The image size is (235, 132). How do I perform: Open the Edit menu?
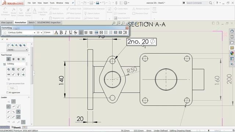pyautogui.click(x=34, y=3)
